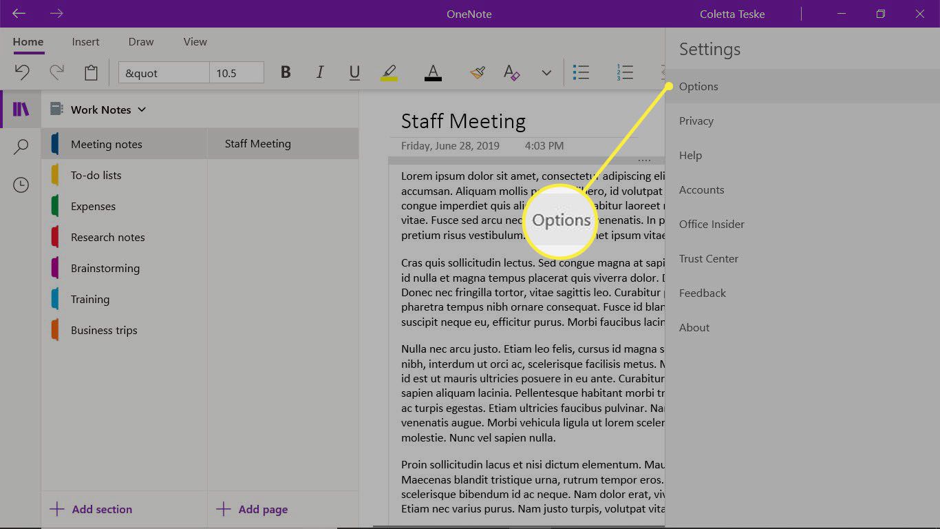
Task: Expand more formatting options chevron
Action: 546,72
